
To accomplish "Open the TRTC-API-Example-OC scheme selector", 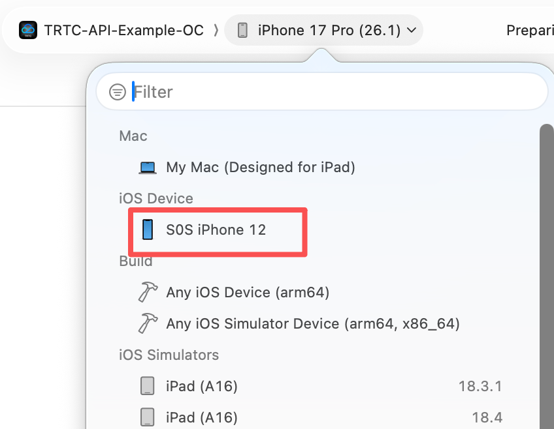I will click(x=123, y=30).
